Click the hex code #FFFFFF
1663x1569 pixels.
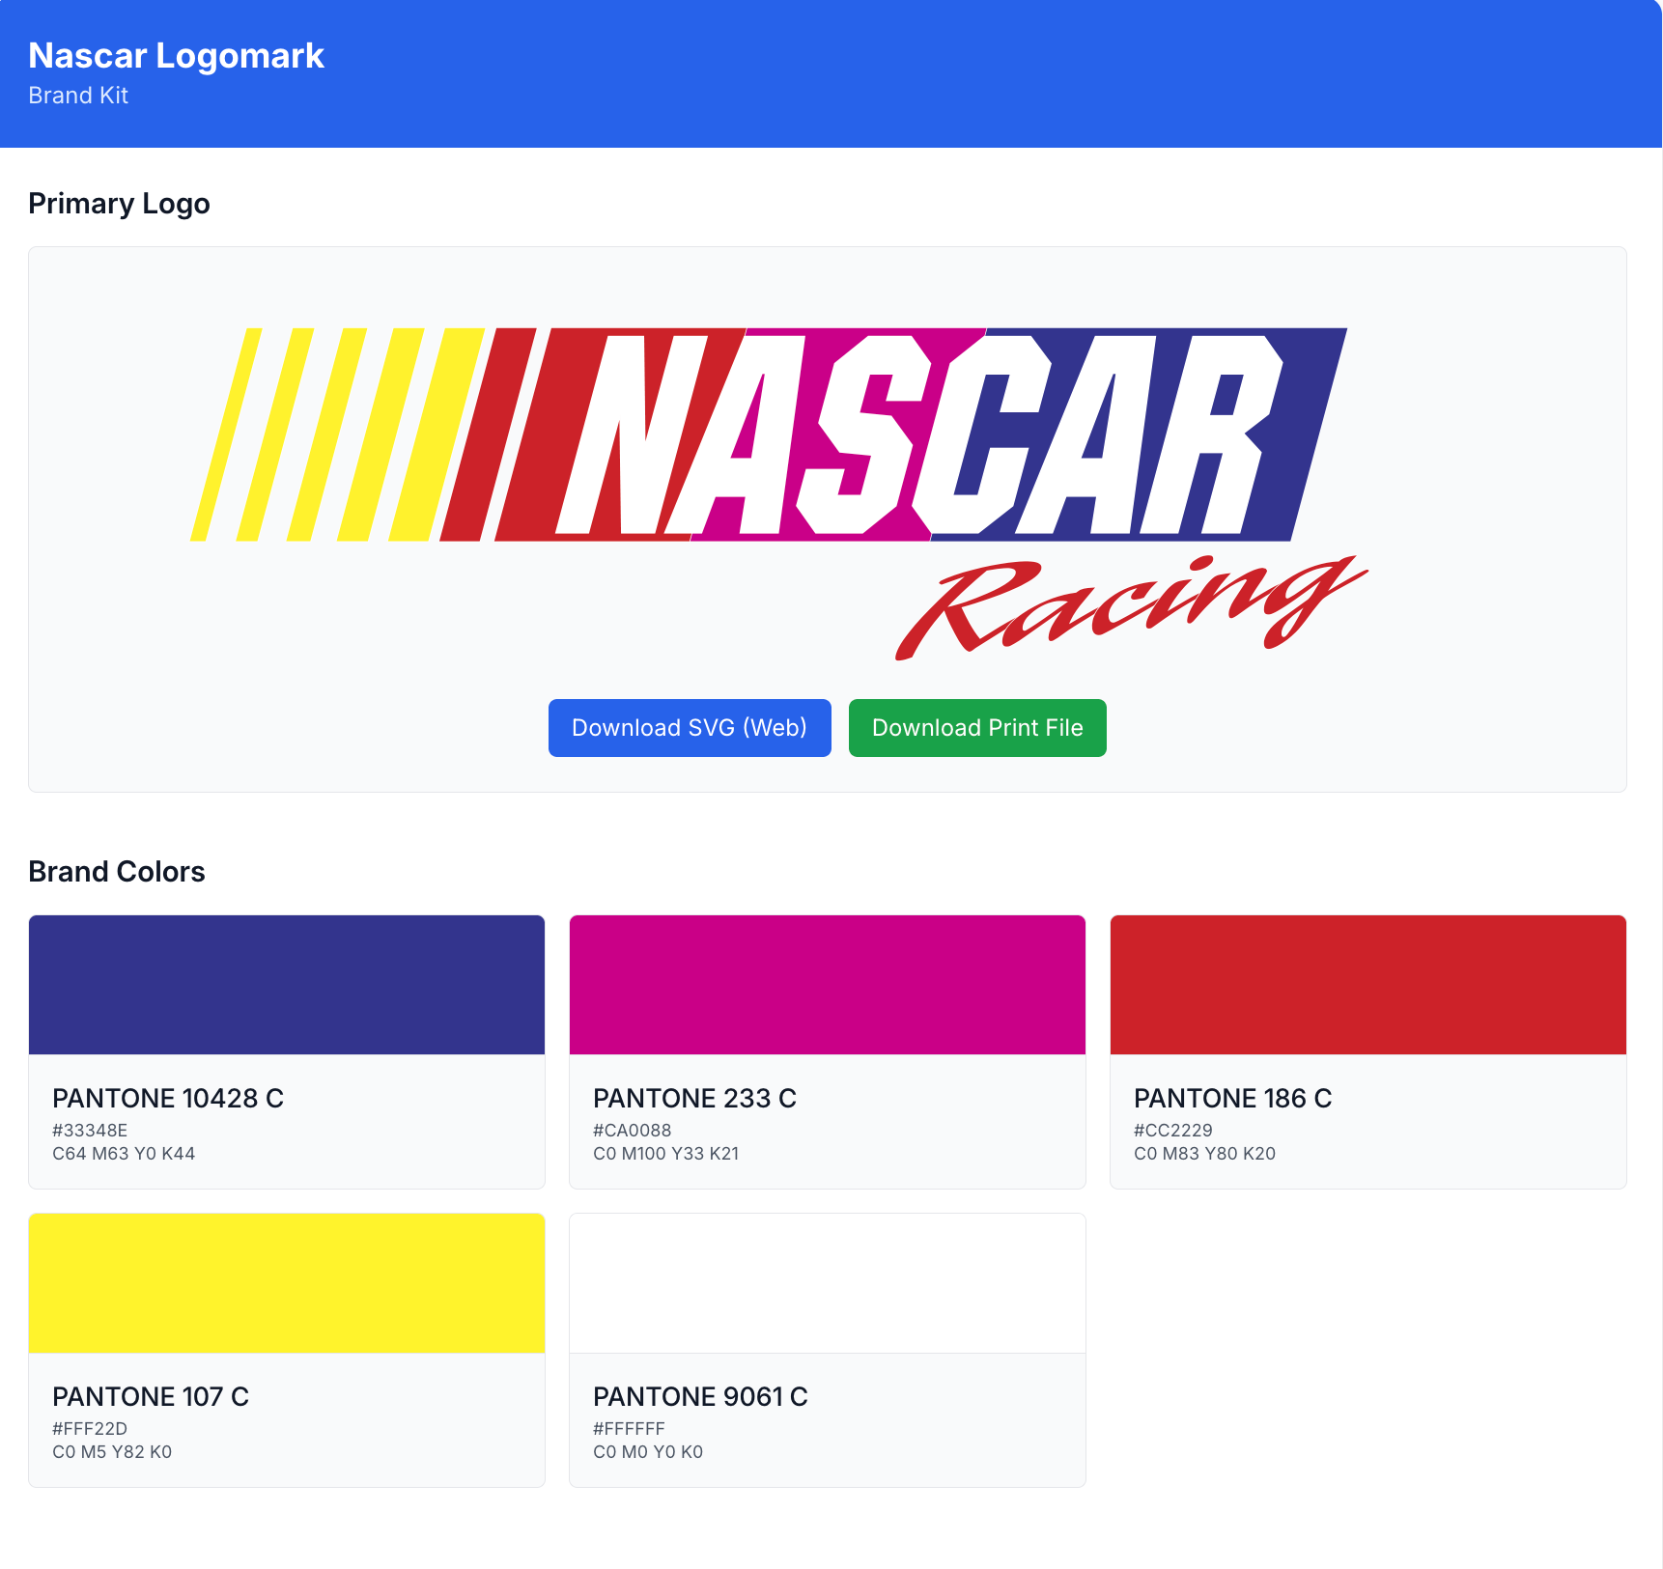629,1429
